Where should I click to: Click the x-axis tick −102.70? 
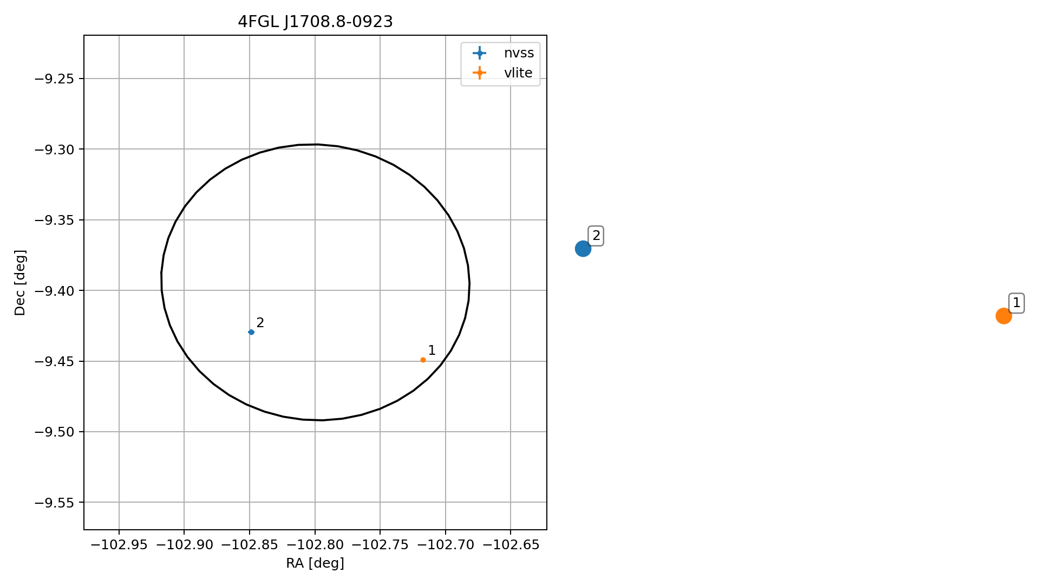point(446,545)
